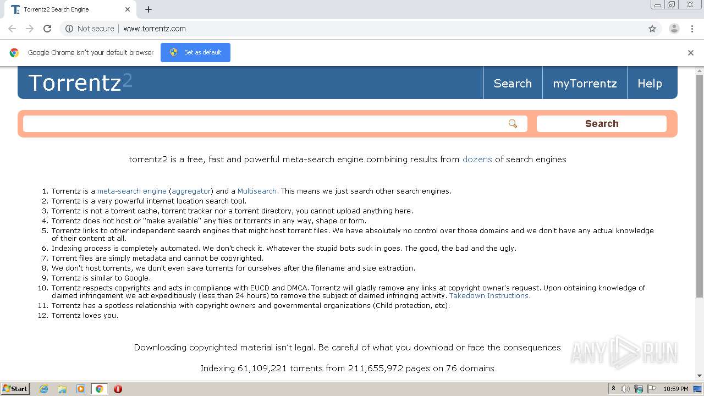Viewport: 704px width, 396px height.
Task: Click 'Downloading copyrighted material isn't legal' line
Action: (x=348, y=348)
